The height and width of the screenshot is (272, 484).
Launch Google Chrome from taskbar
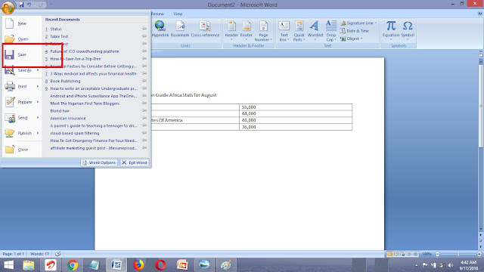click(x=73, y=265)
